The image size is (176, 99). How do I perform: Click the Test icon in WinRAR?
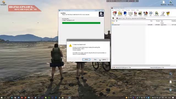[x=125, y=14]
